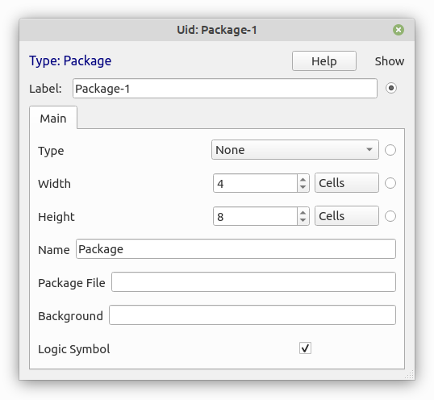Switch to the Main tab
Screen dimensions: 434x400
[53, 118]
